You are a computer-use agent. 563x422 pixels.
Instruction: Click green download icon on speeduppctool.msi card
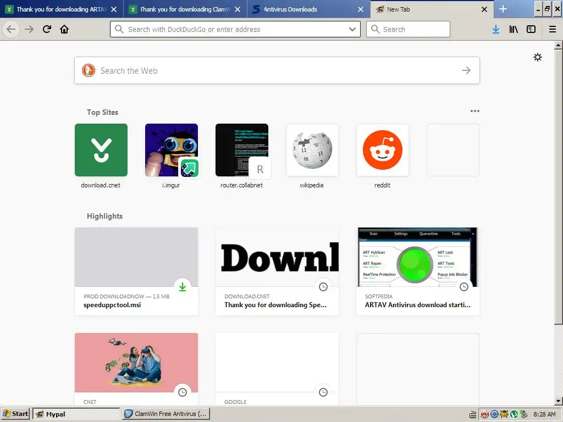pyautogui.click(x=183, y=287)
